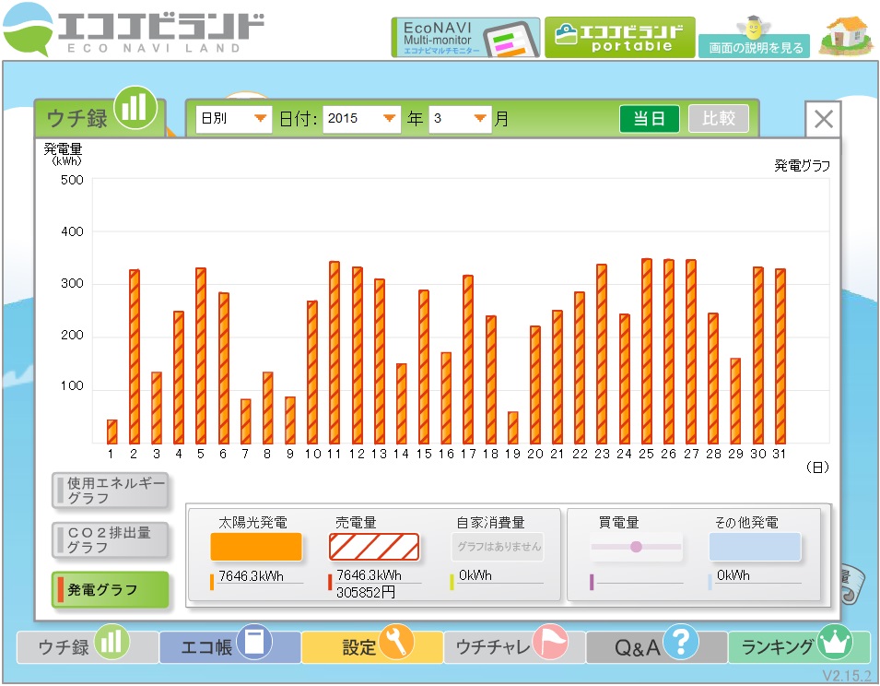880x686 pixels.
Task: Open ウチチャレ in bottom navigation
Action: coord(515,647)
